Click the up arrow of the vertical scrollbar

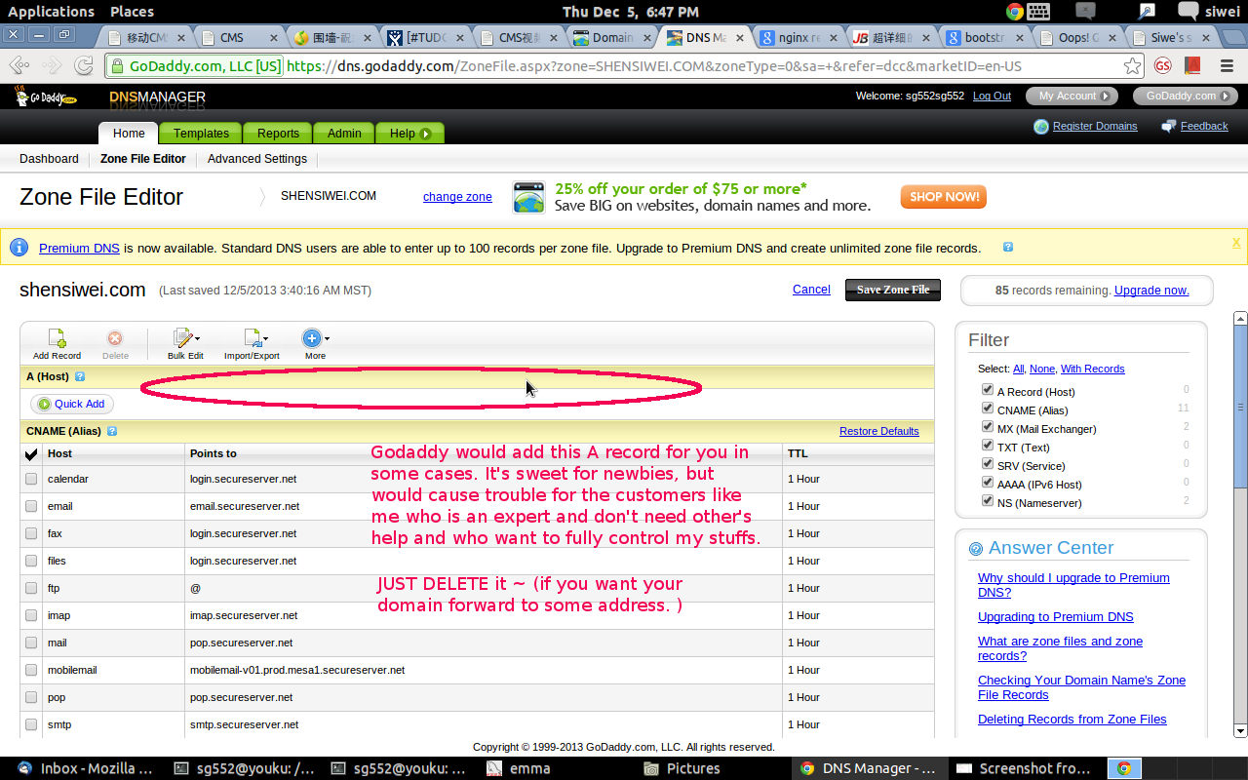click(1239, 317)
